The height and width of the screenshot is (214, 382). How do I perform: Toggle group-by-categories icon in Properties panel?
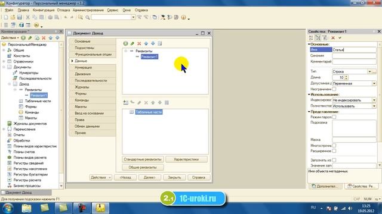click(x=318, y=38)
